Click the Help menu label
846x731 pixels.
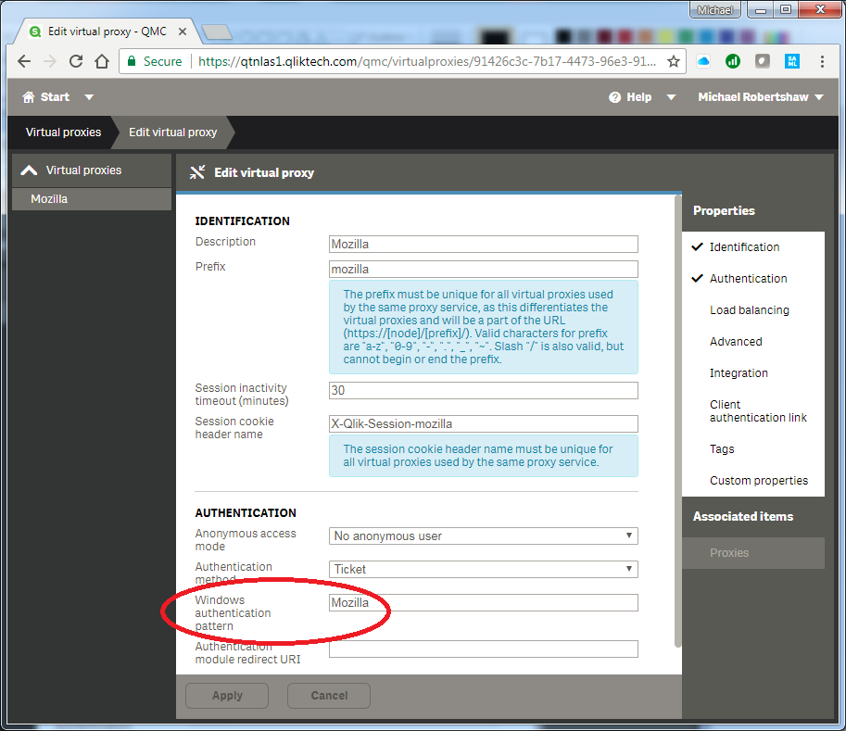[x=638, y=97]
